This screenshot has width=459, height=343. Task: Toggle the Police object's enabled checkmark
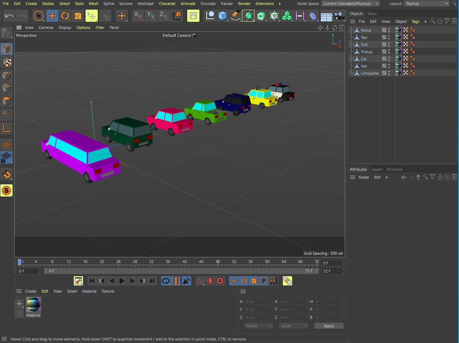tap(384, 30)
